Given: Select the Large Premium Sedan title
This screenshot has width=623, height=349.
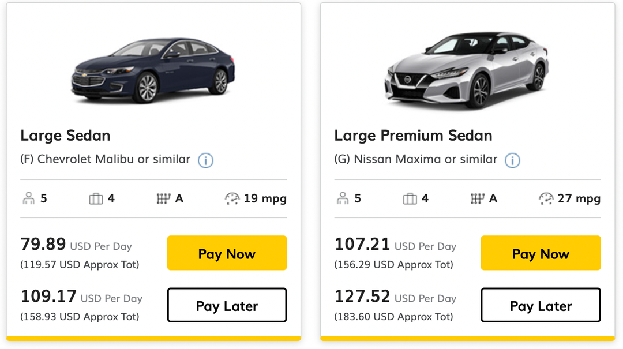Looking at the screenshot, I should [413, 136].
